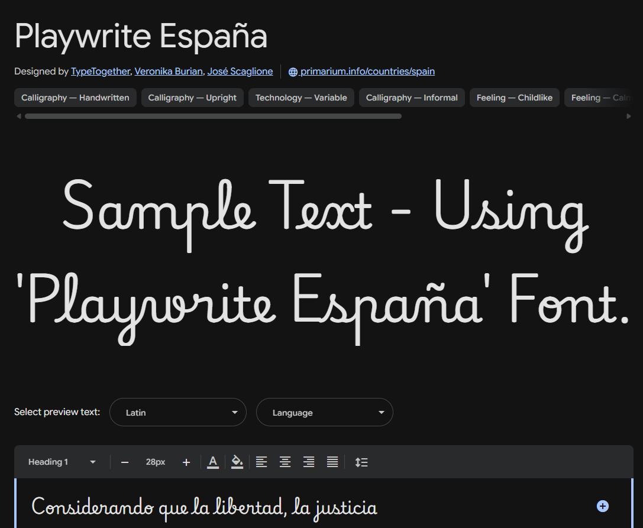The height and width of the screenshot is (528, 643).
Task: Click the Playwrite España page title
Action: coord(141,37)
